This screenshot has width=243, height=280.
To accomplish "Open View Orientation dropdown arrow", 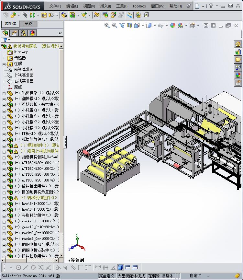I will click(143, 26).
